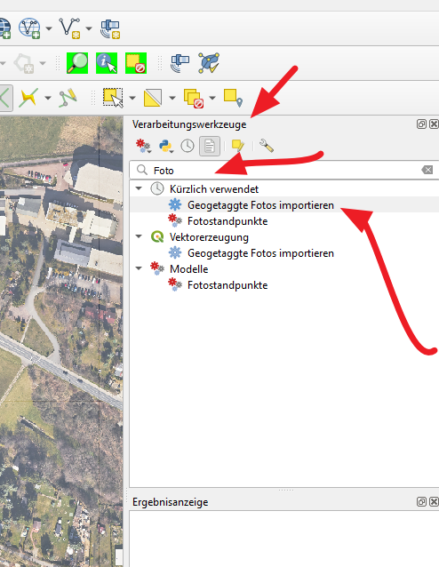
Task: Choose Select Features by Location icon
Action: pos(233,98)
